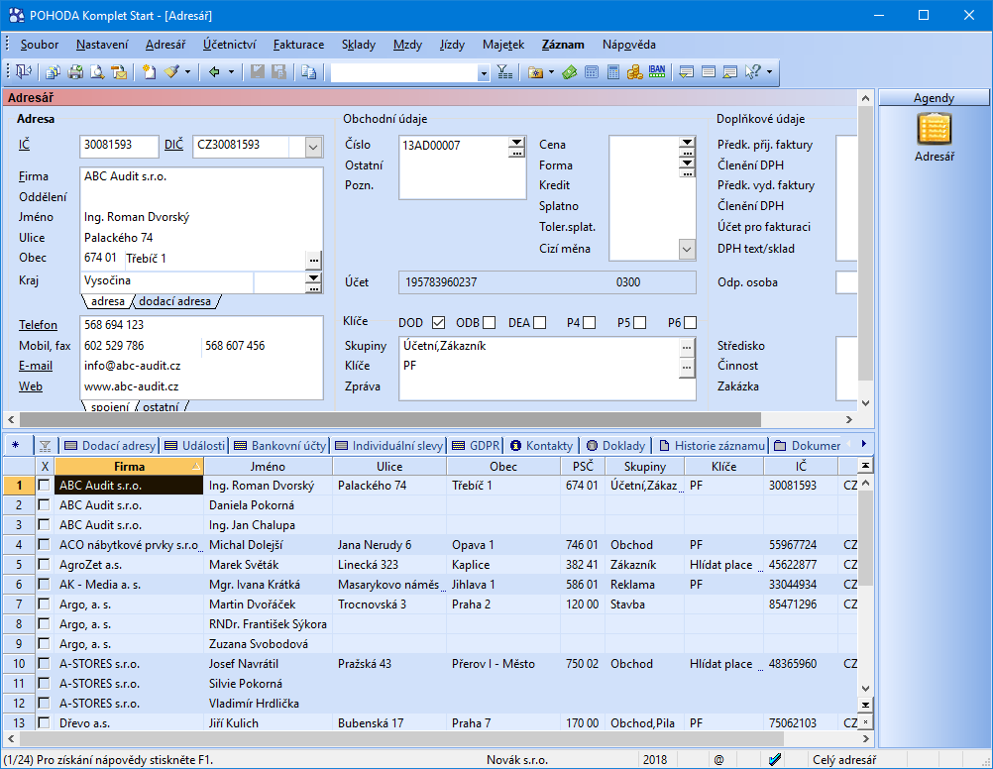This screenshot has height=769, width=993.
Task: Check the row checkbox for AK - Media a. s.
Action: pyautogui.click(x=44, y=584)
